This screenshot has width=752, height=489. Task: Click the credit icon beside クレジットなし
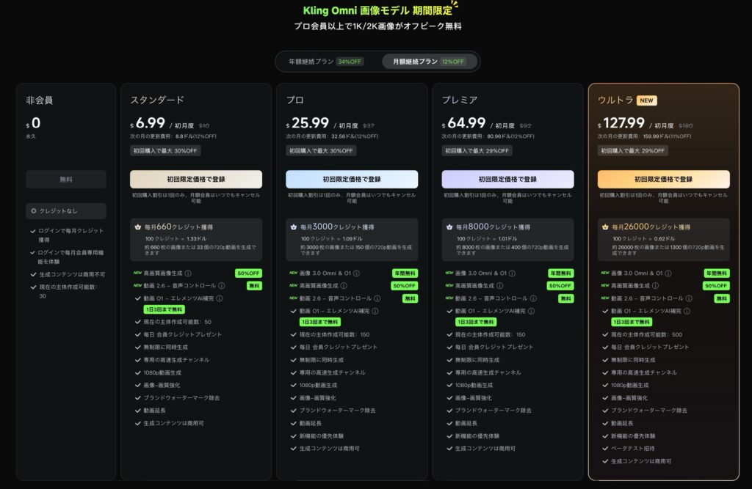pyautogui.click(x=34, y=211)
